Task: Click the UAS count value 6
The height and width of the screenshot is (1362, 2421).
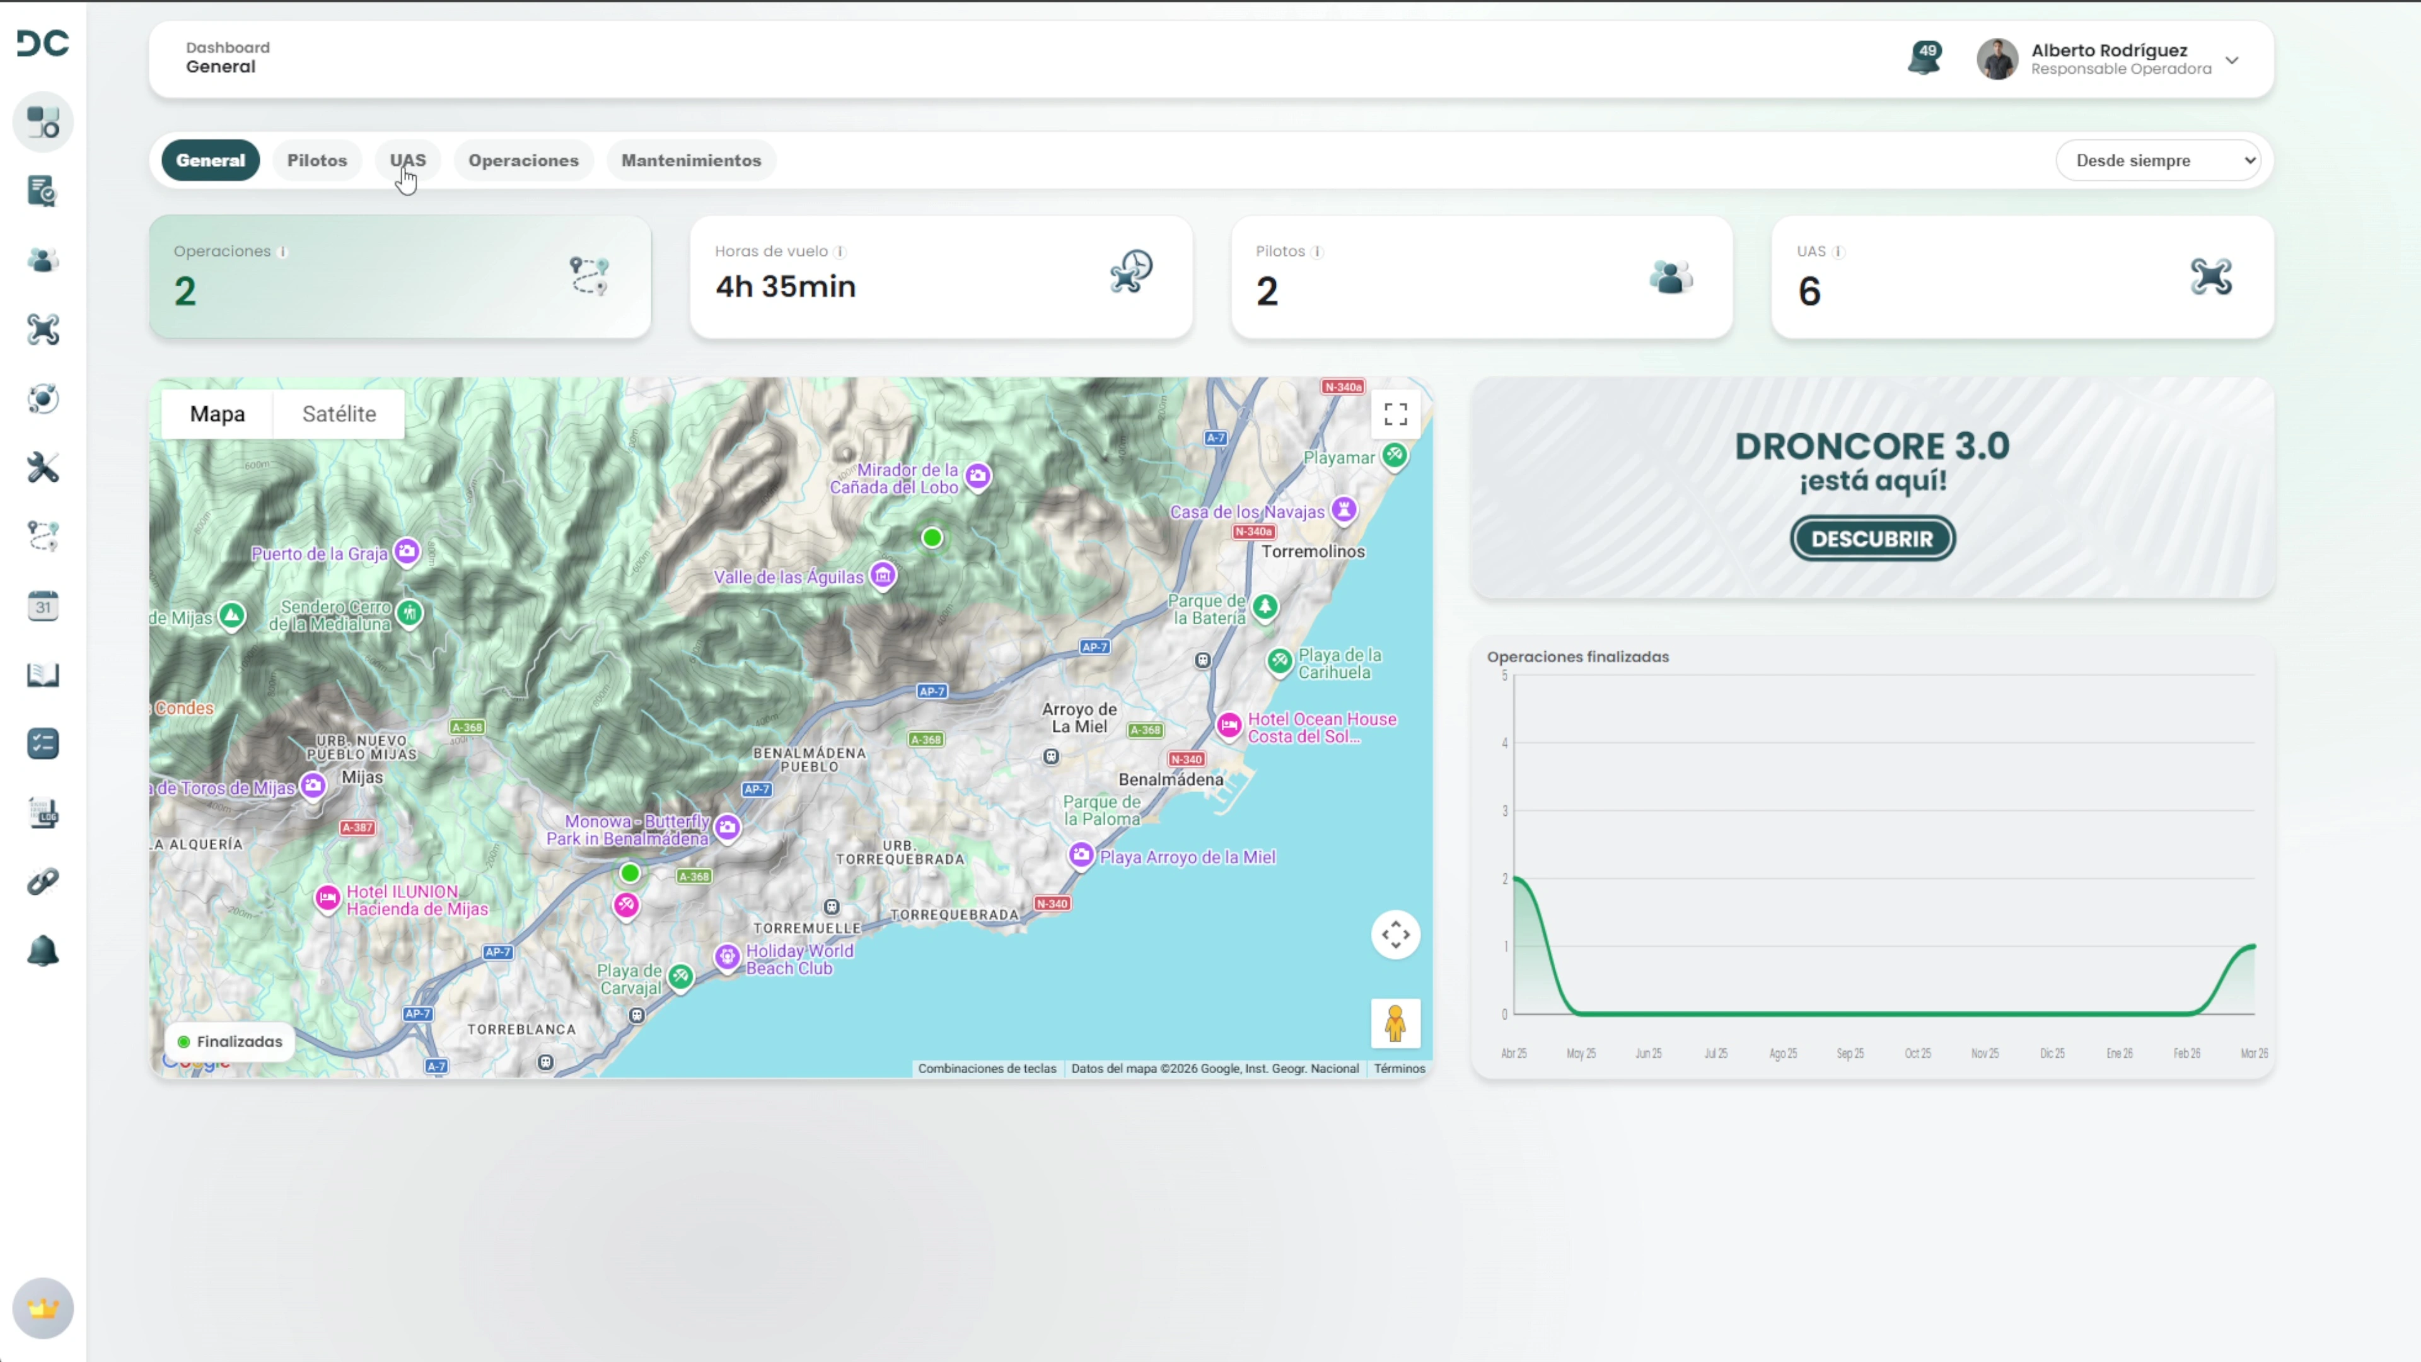Action: coord(1809,291)
